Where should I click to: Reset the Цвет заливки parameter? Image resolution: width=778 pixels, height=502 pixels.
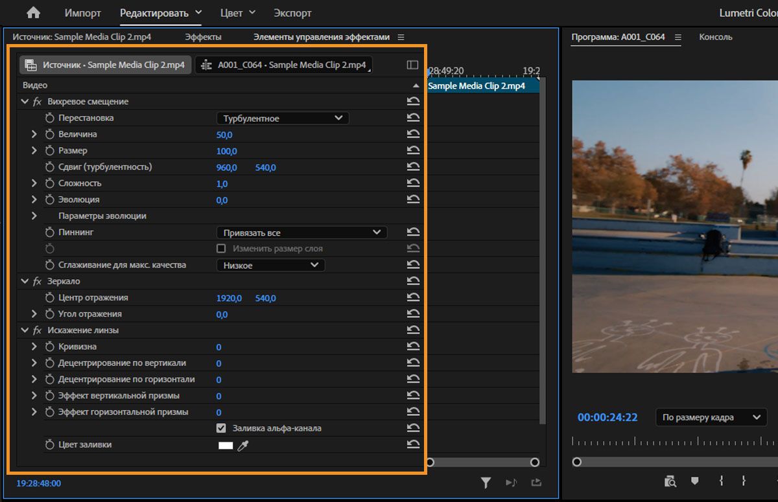click(x=413, y=444)
